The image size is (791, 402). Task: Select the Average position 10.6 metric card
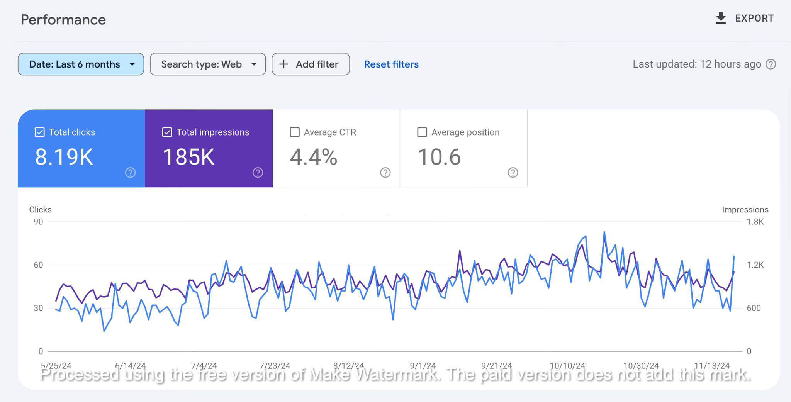point(463,148)
